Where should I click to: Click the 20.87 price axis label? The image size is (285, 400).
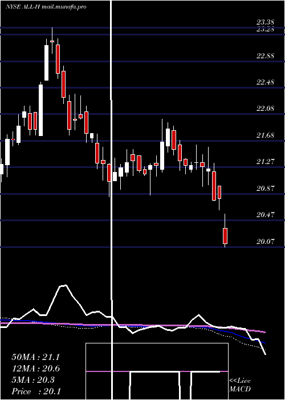click(265, 188)
